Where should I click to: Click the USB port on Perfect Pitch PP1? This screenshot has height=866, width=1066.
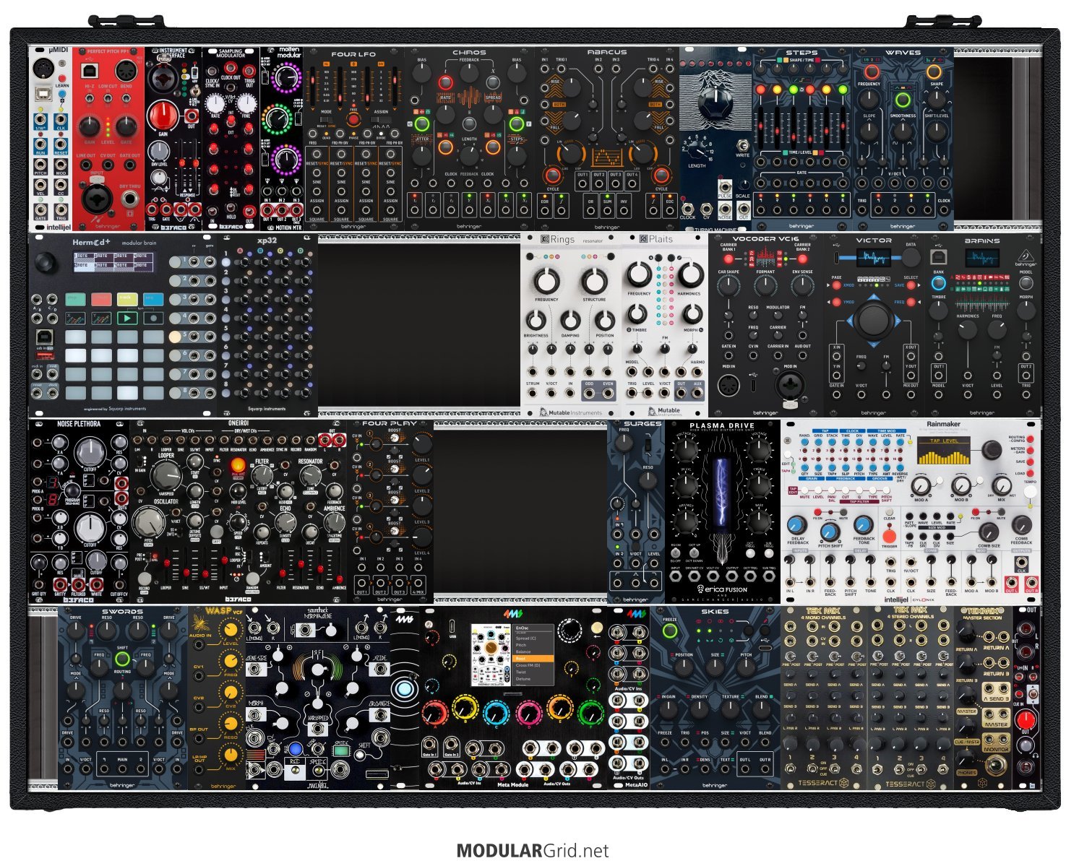coord(90,72)
